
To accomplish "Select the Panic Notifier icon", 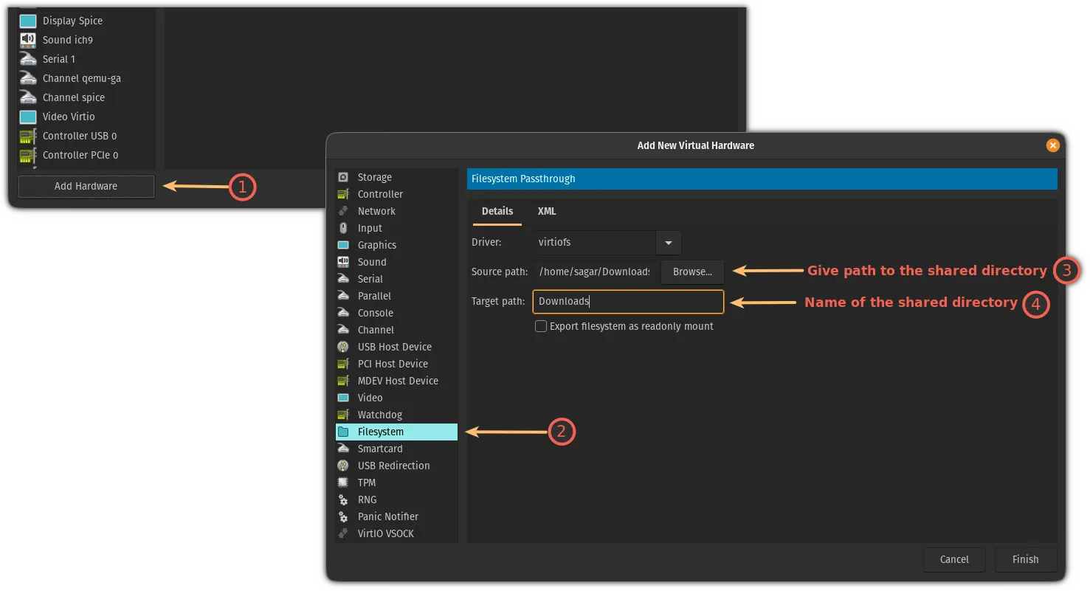I will point(343,516).
